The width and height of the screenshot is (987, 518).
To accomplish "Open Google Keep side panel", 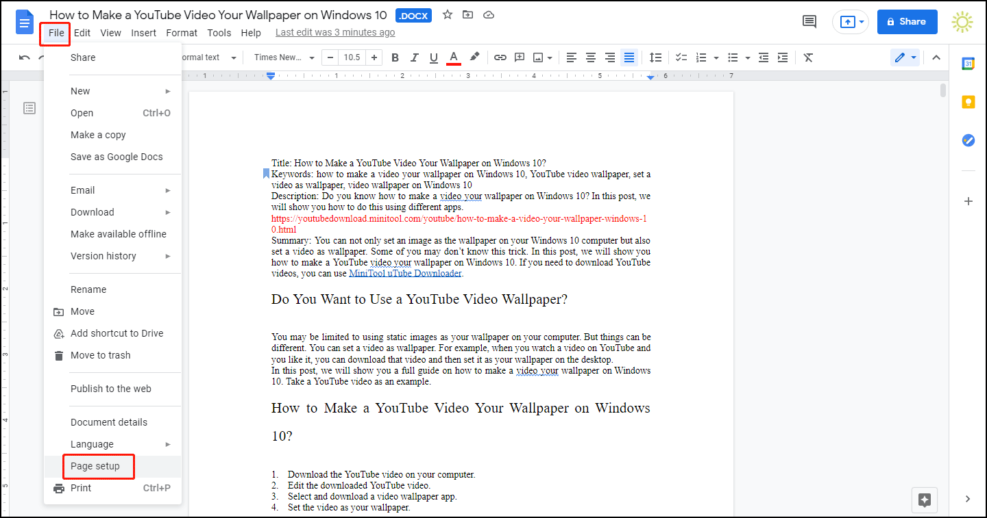I will point(968,102).
